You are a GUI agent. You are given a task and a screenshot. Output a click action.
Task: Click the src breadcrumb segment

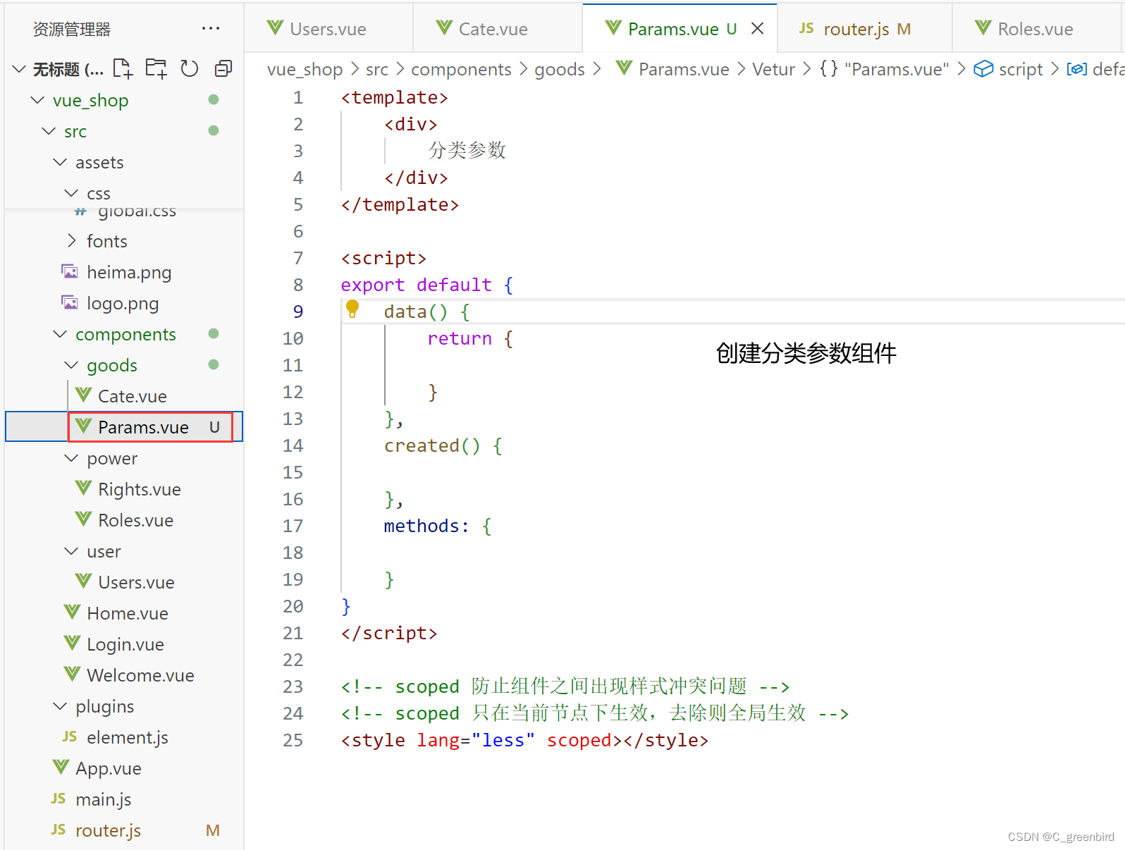pyautogui.click(x=377, y=69)
